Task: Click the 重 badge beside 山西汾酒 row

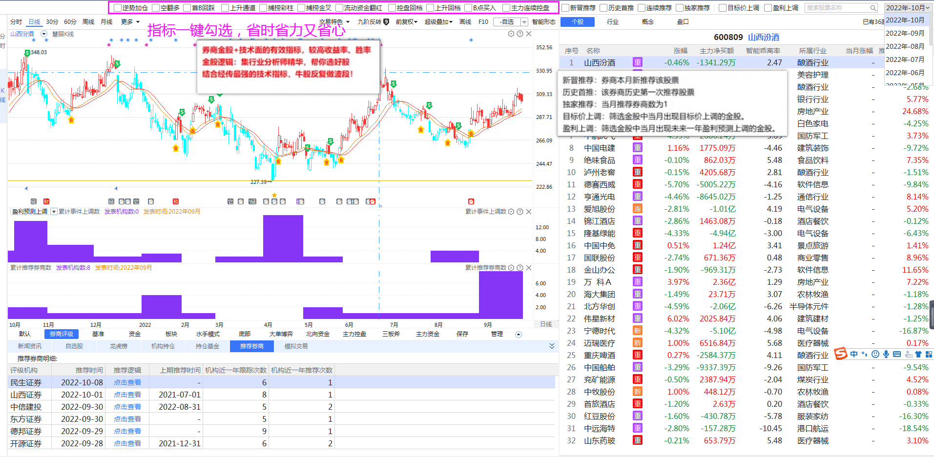Action: (638, 62)
